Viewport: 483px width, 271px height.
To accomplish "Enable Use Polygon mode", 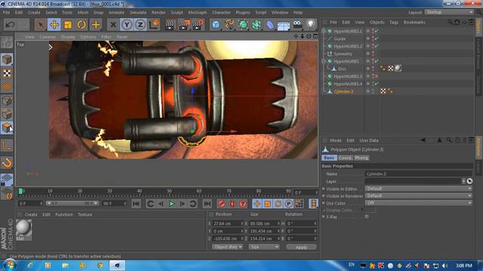I will click(7, 127).
